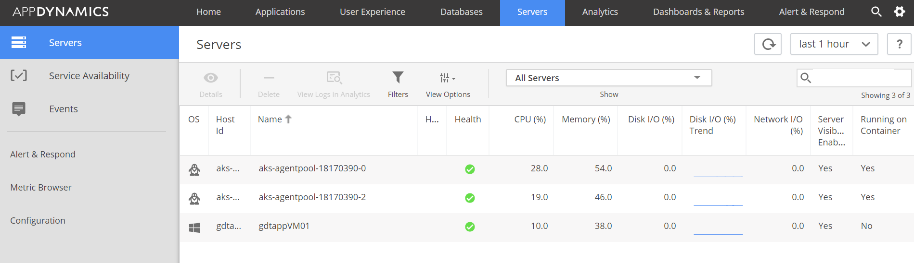Sort by CPU (%) column header

530,119
